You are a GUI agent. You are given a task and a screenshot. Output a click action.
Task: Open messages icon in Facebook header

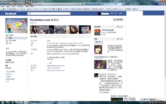click(22, 14)
